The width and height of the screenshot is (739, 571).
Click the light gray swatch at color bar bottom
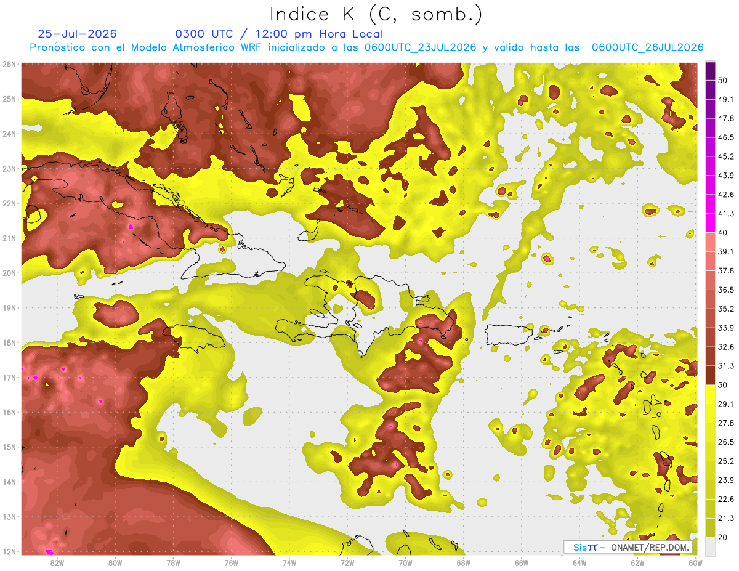pyautogui.click(x=710, y=546)
